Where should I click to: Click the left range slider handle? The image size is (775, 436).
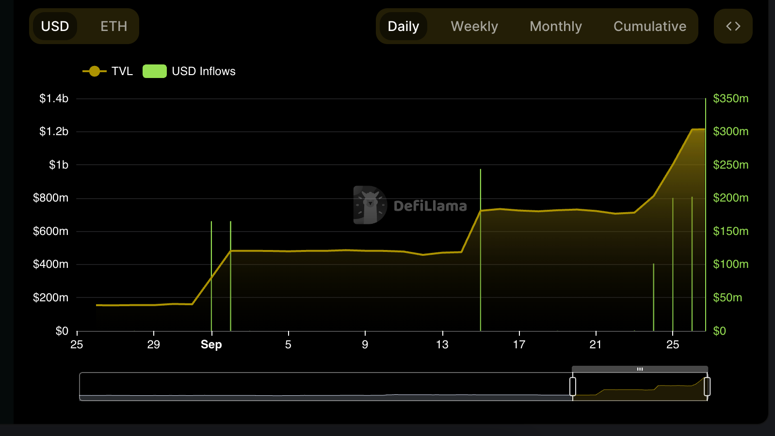(573, 387)
